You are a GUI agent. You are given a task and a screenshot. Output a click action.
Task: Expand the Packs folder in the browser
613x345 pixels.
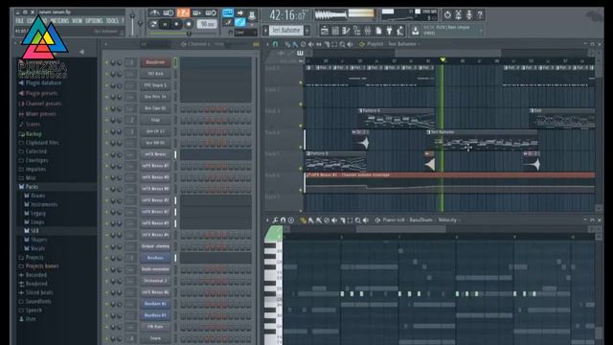click(x=32, y=187)
